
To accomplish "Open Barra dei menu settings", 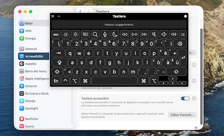I will [x=33, y=71].
